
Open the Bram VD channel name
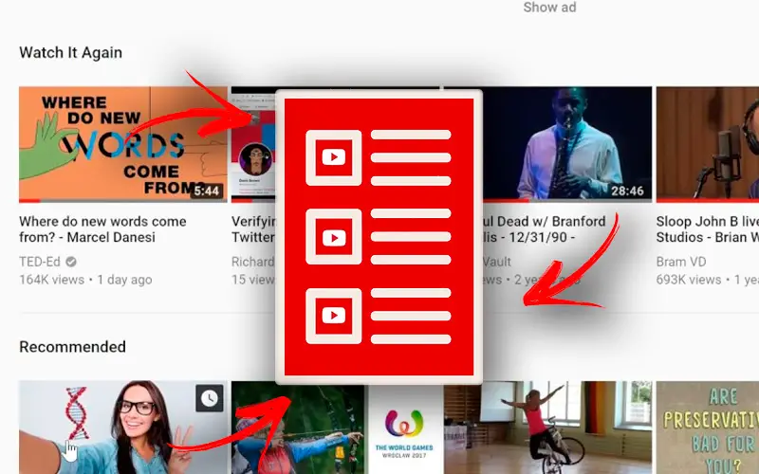pyautogui.click(x=681, y=262)
